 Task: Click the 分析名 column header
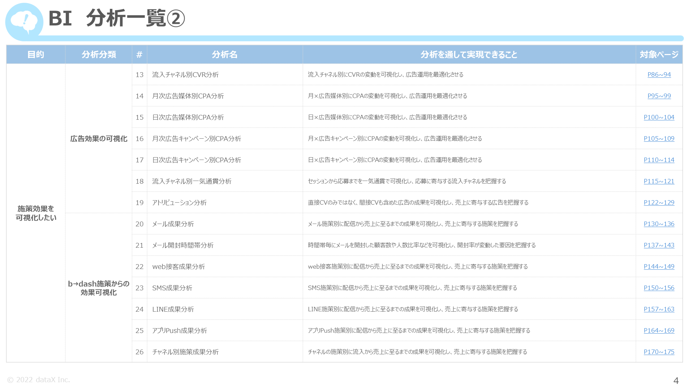[x=225, y=54]
